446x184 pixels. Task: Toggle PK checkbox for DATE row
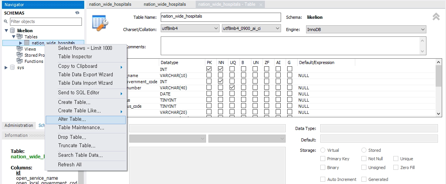tap(209, 94)
